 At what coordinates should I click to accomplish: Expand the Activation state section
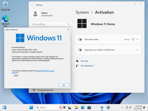(137, 39)
